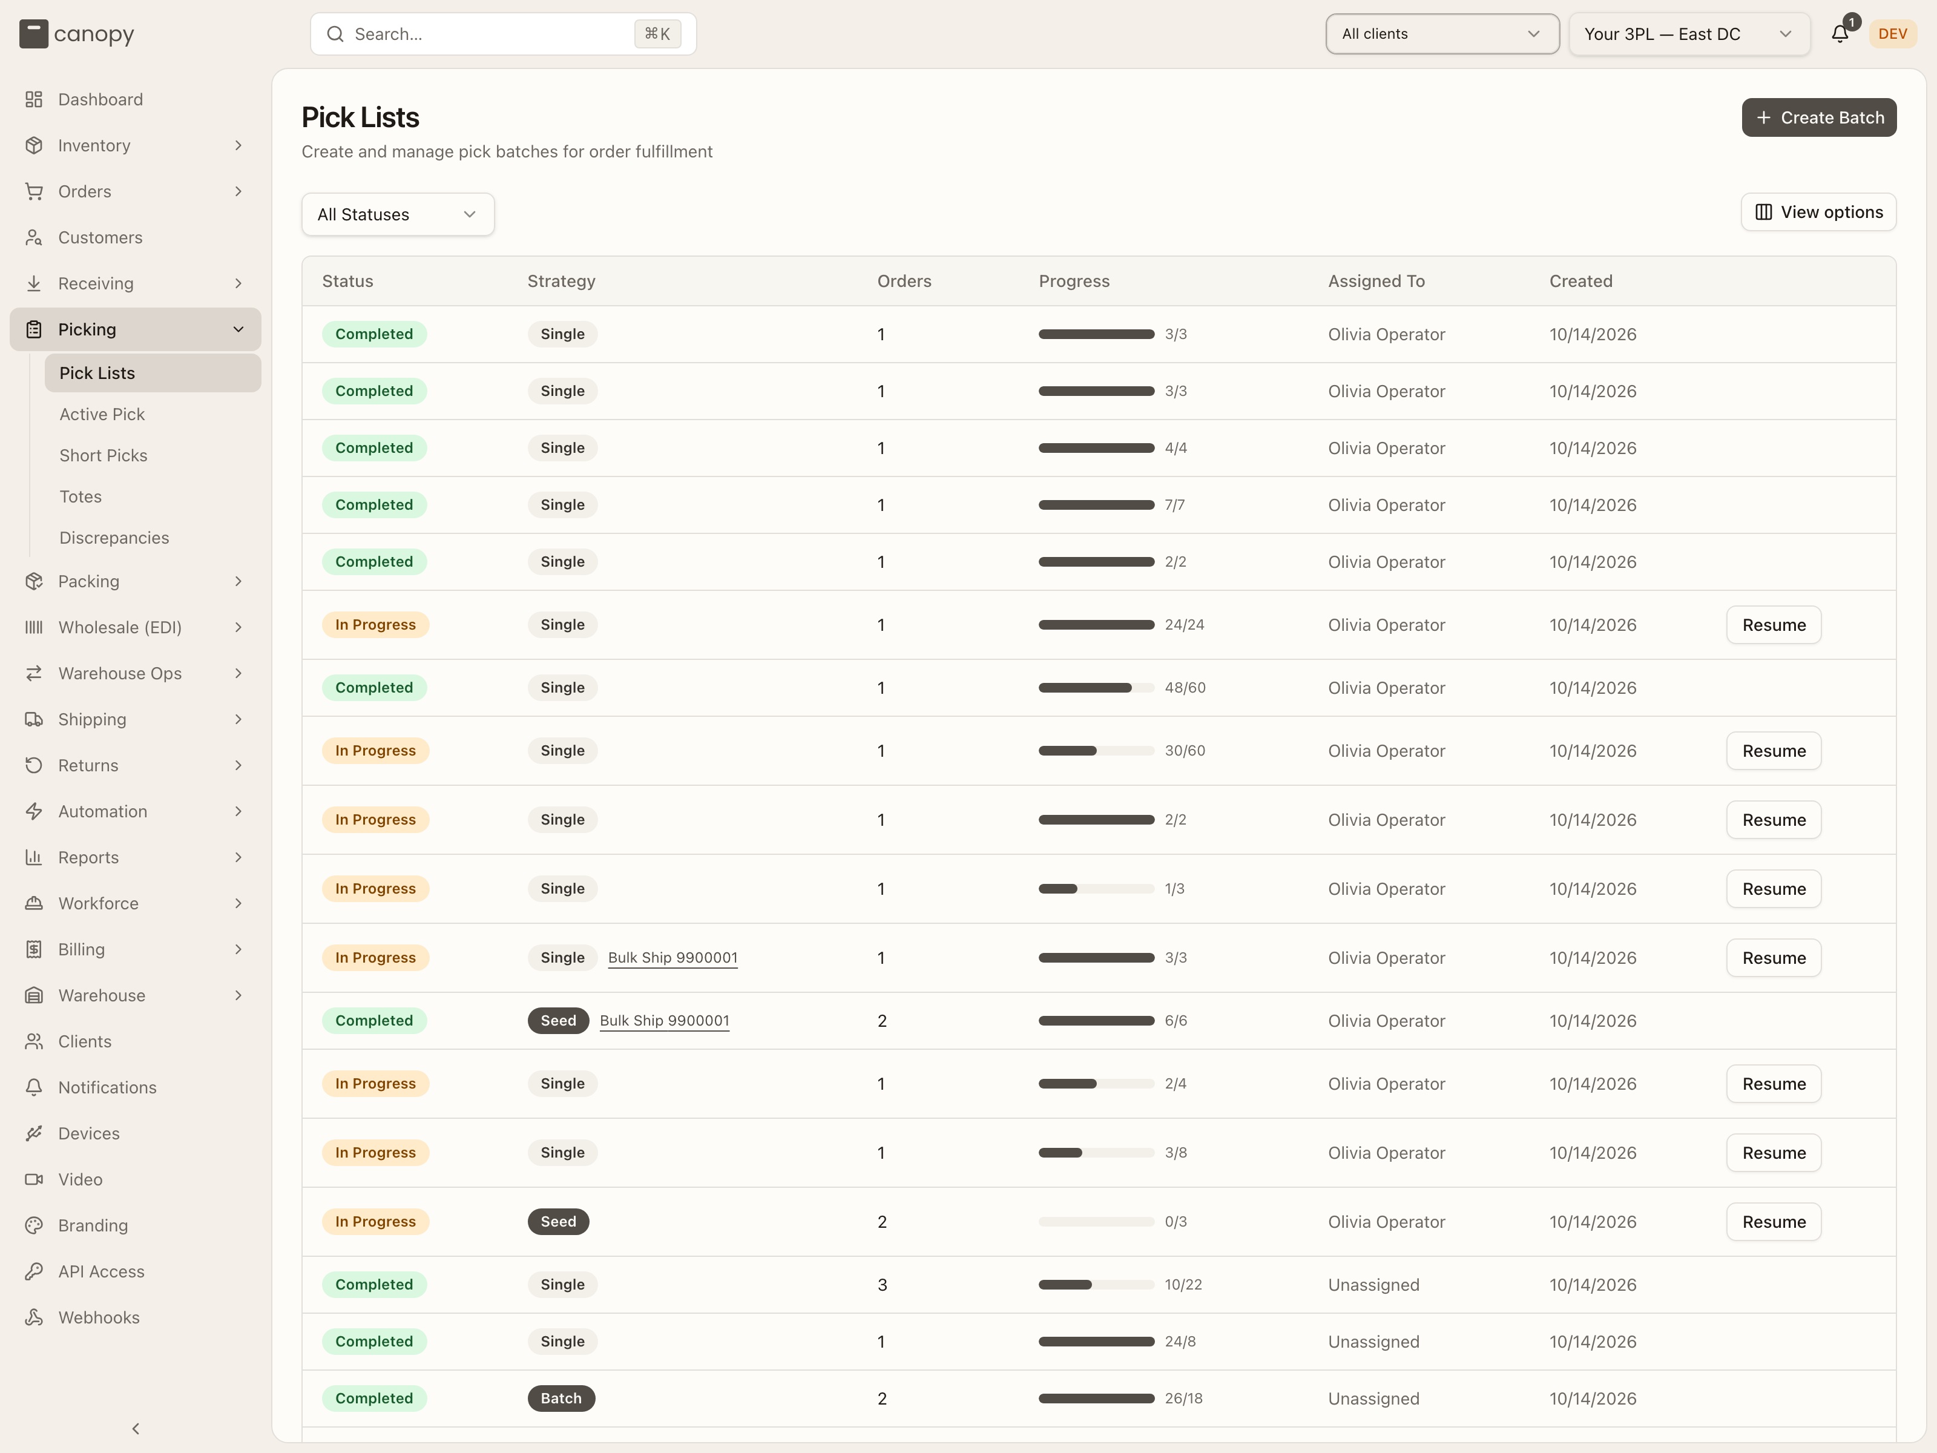This screenshot has height=1453, width=1937.
Task: Click the Branding palette icon
Action: pyautogui.click(x=34, y=1224)
